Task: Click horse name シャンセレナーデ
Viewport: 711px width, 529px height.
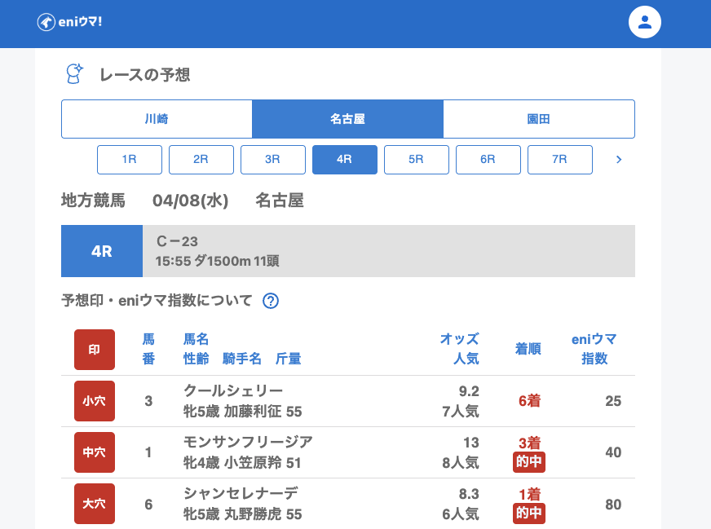Action: point(241,493)
